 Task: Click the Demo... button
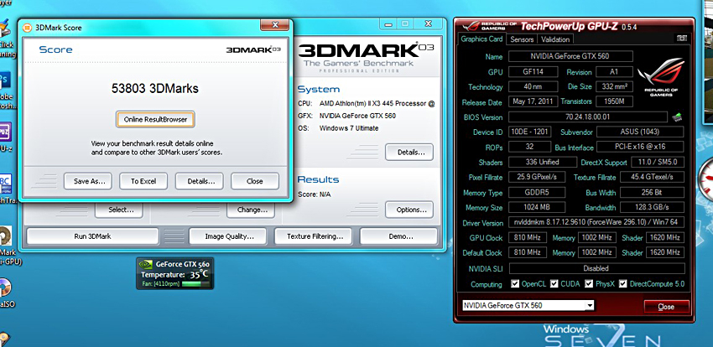point(398,236)
